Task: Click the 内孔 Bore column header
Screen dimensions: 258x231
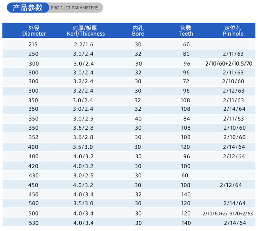Action: pyautogui.click(x=138, y=31)
